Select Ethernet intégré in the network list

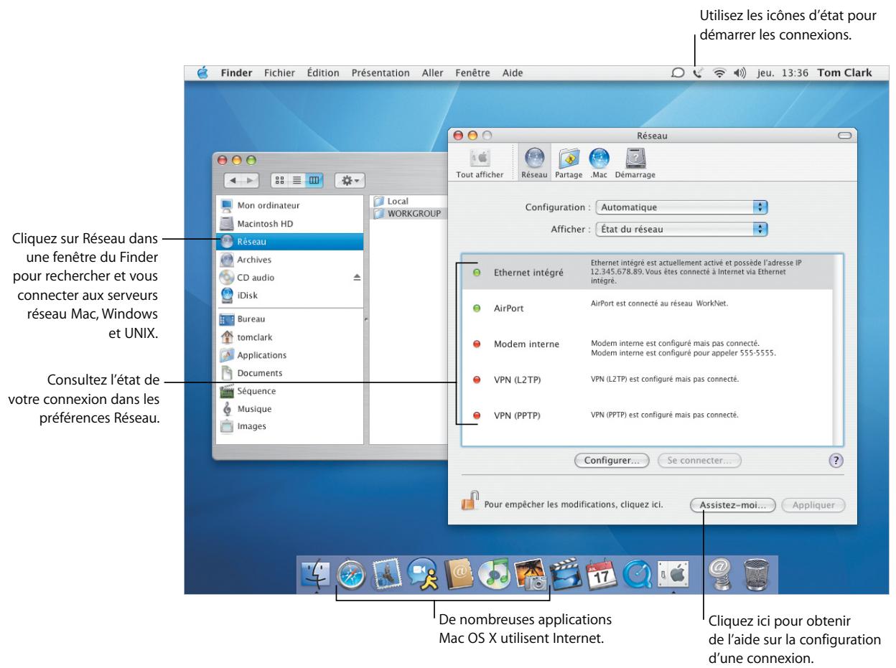[x=647, y=273]
